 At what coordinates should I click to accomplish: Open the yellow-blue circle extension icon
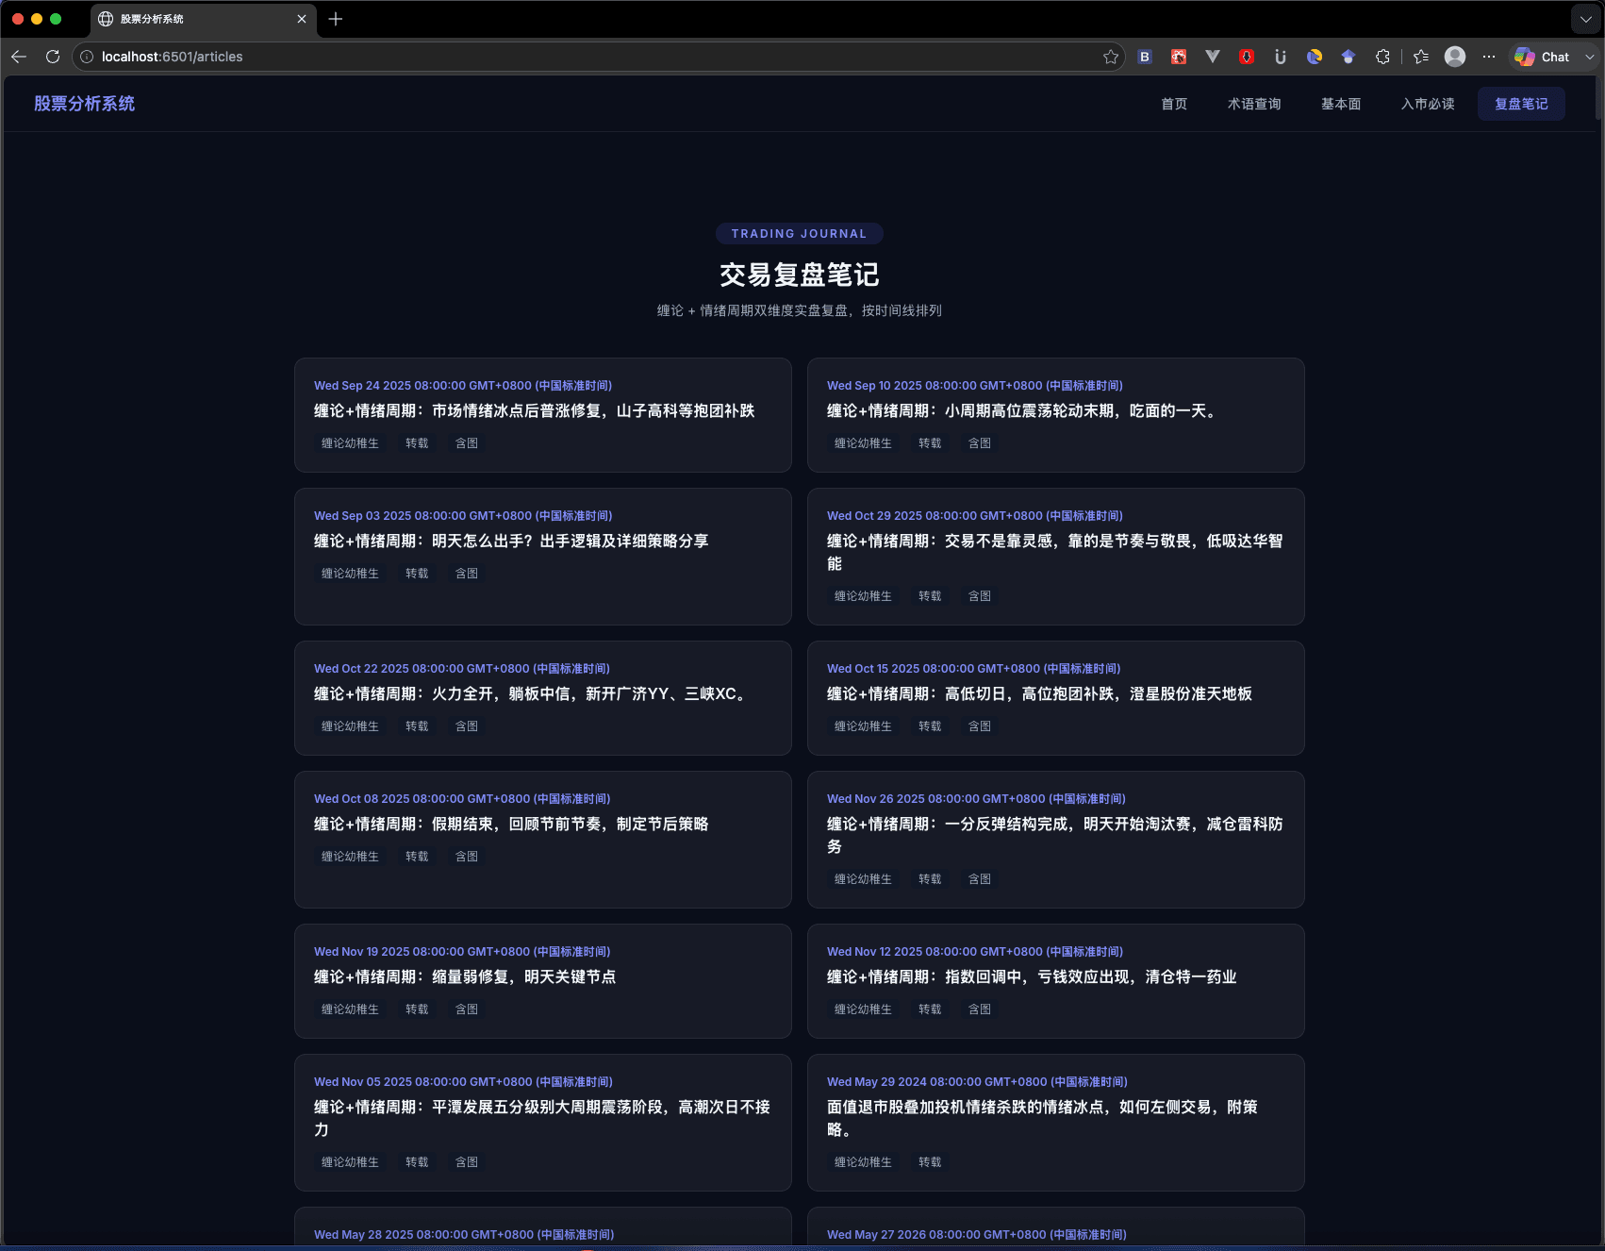coord(1315,57)
